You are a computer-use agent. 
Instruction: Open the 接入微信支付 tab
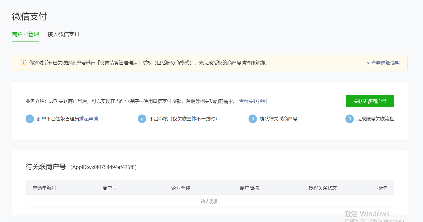tap(64, 34)
